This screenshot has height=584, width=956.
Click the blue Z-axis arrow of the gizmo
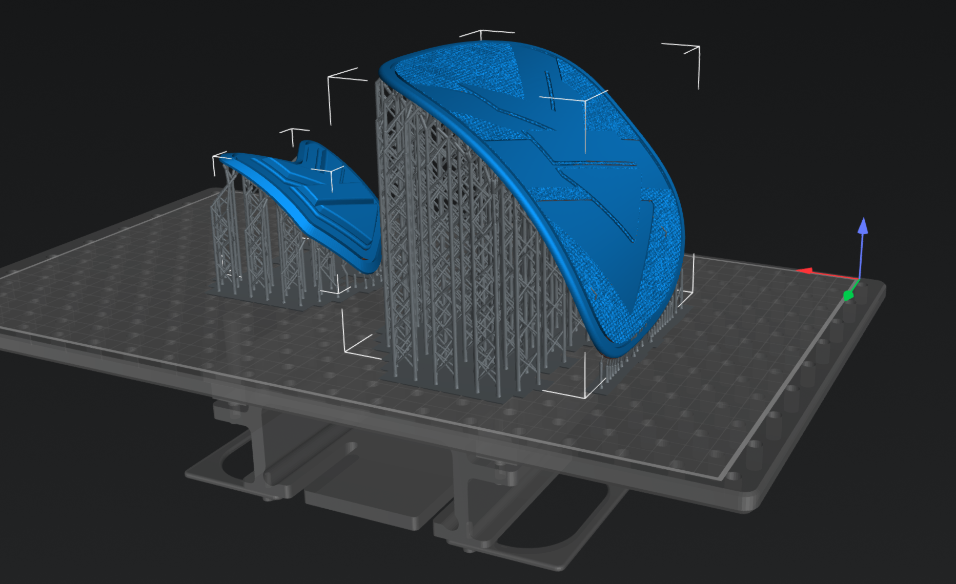coord(863,227)
